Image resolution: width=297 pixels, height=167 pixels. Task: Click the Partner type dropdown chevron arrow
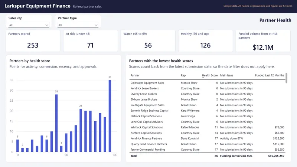click(96, 25)
